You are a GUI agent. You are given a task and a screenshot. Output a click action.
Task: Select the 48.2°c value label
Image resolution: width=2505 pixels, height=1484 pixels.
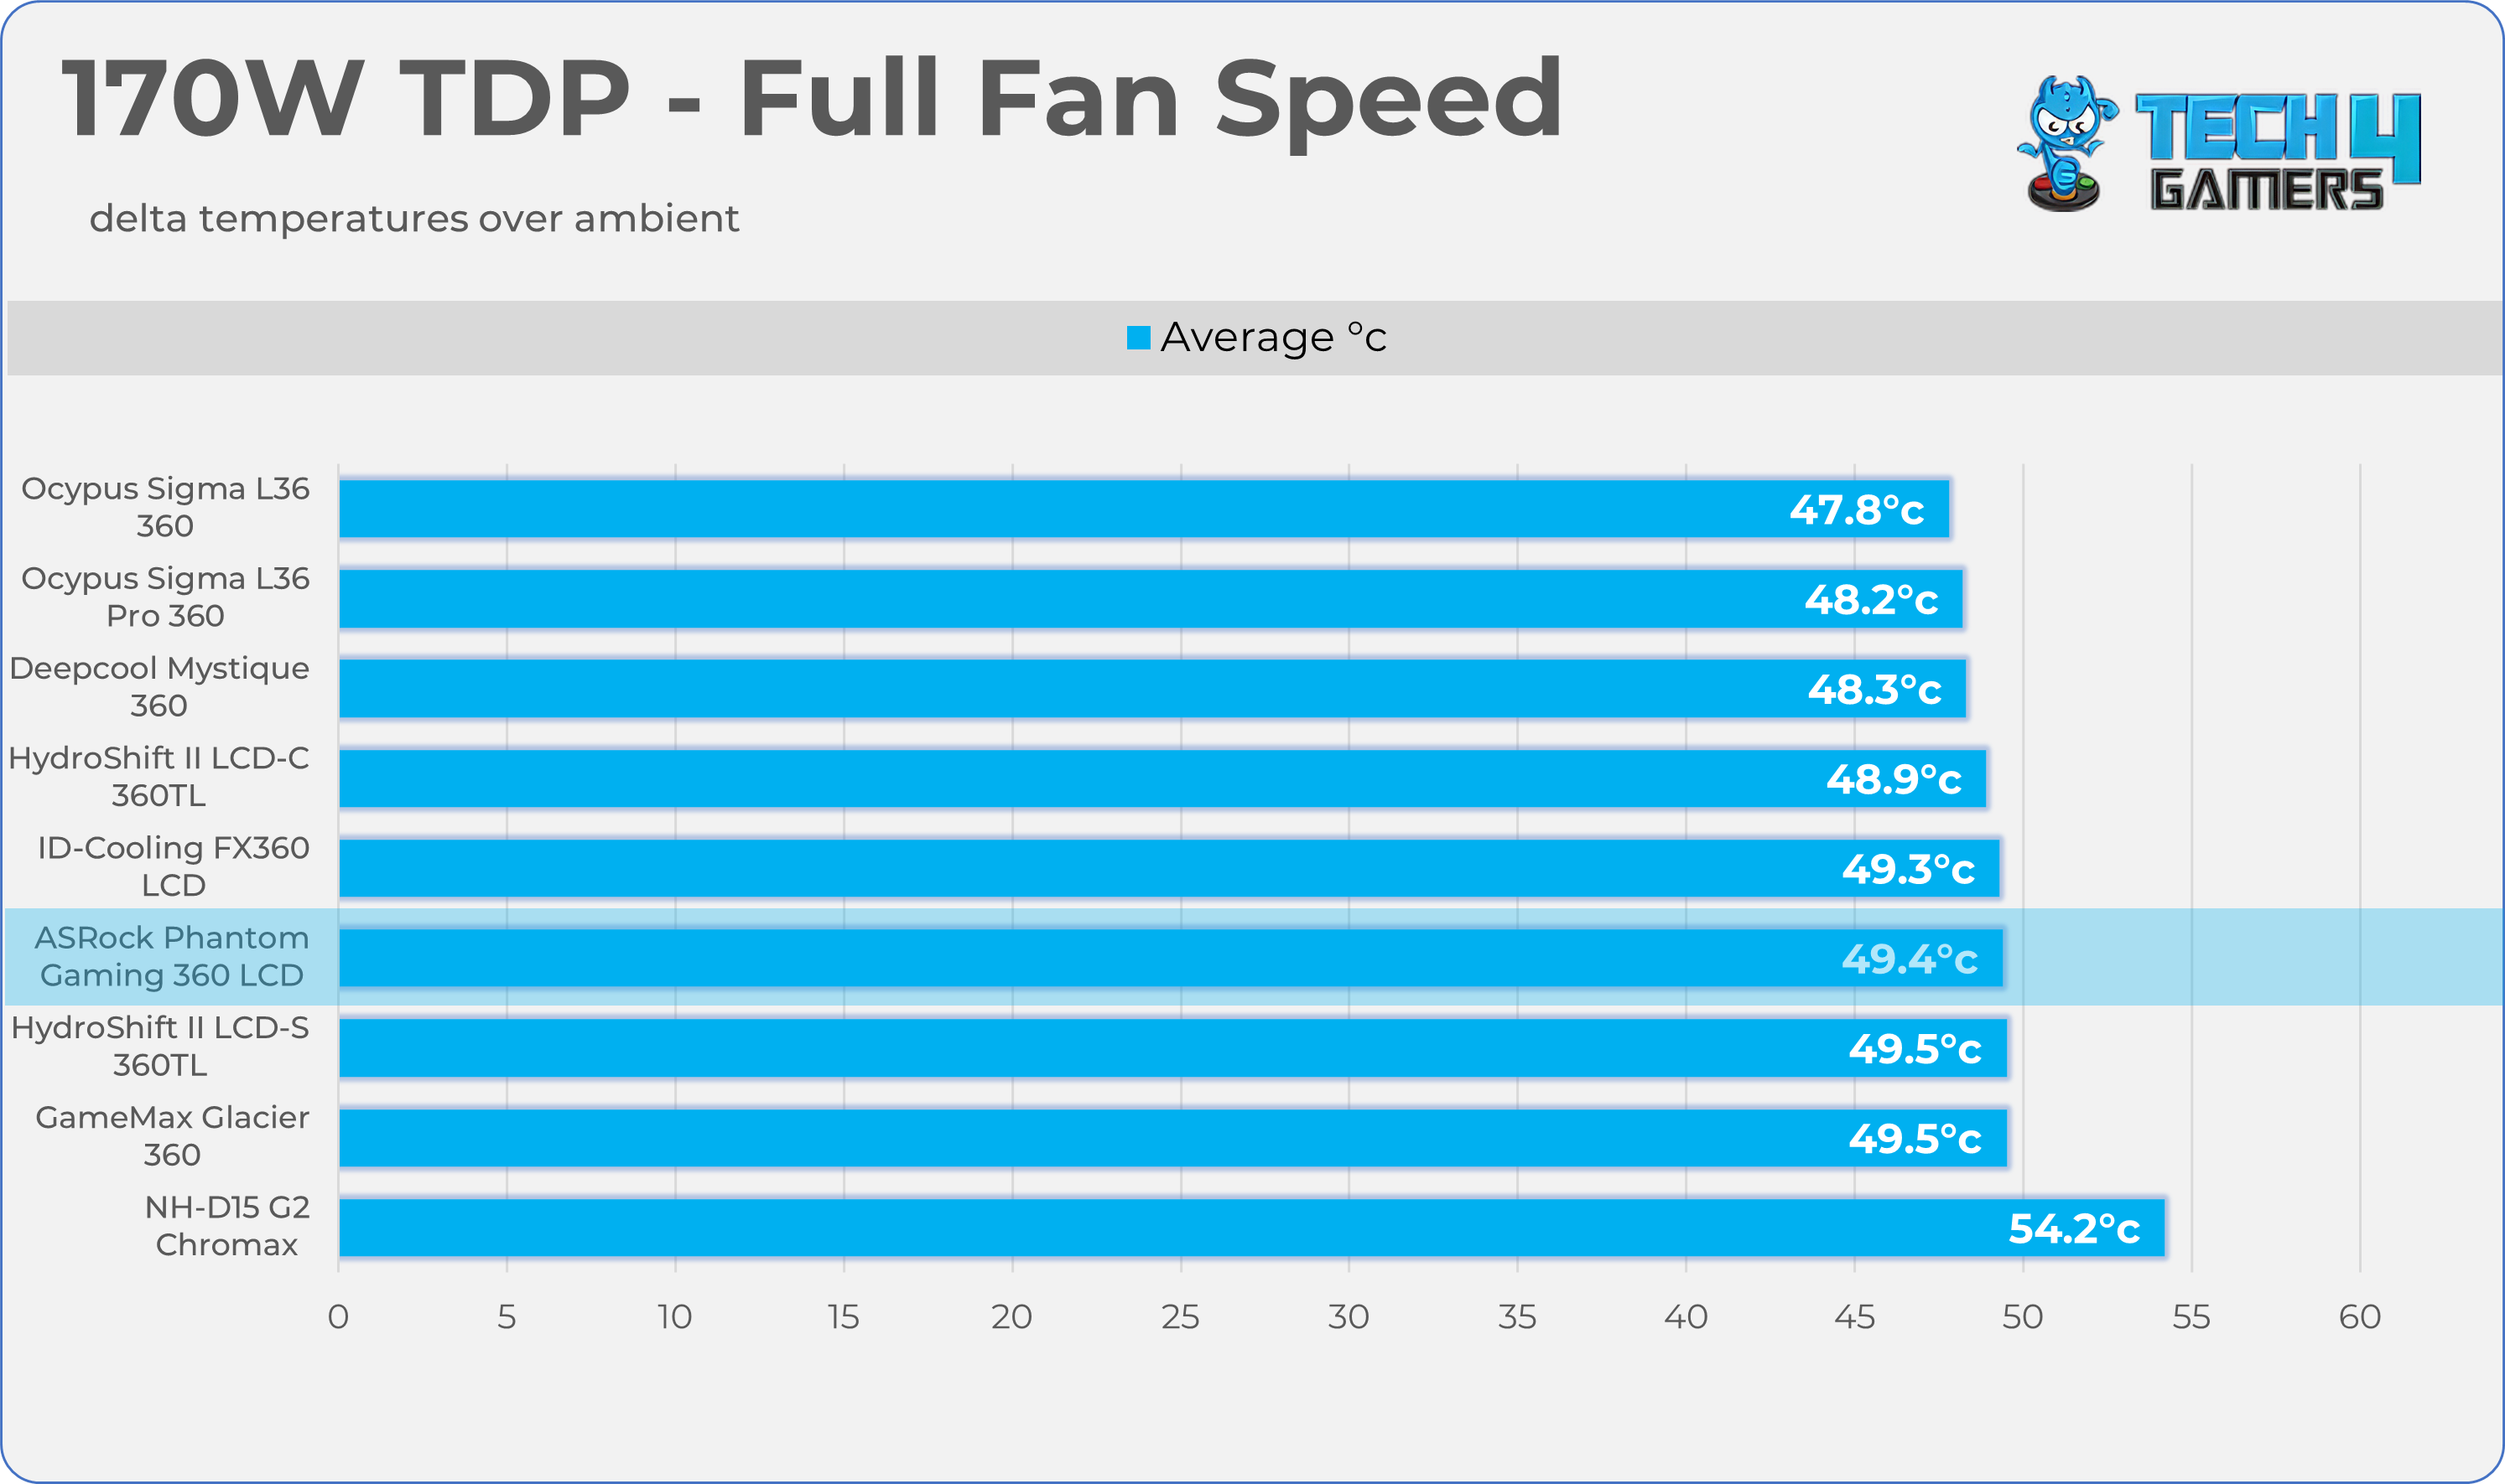(x=1870, y=599)
